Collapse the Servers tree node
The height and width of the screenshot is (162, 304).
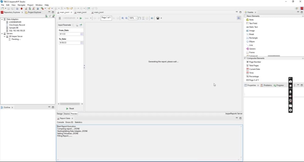tap(2, 33)
